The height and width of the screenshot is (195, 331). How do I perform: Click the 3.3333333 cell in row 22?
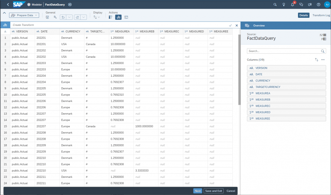(146, 170)
